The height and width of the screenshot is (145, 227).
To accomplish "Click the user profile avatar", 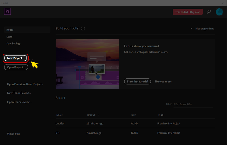I will tap(219, 12).
